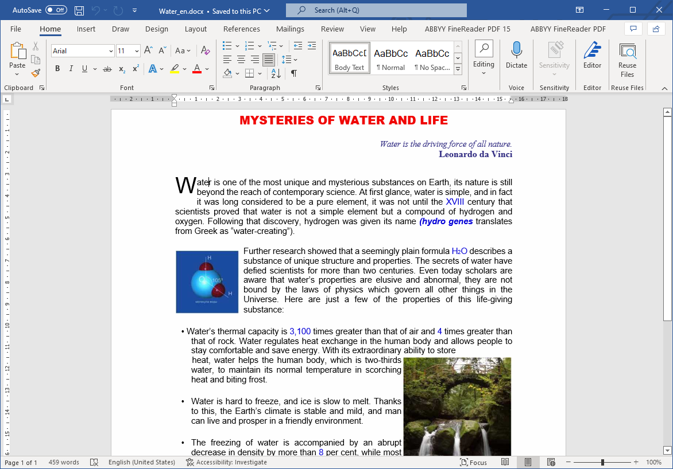Open line spacing dropdown
673x469 pixels.
pos(289,60)
